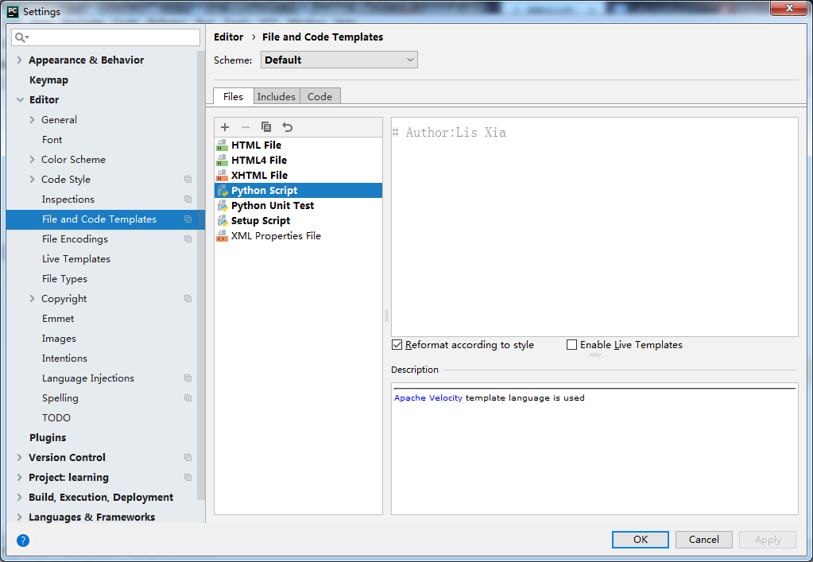Expand the Version Control section
The width and height of the screenshot is (813, 562).
19,457
